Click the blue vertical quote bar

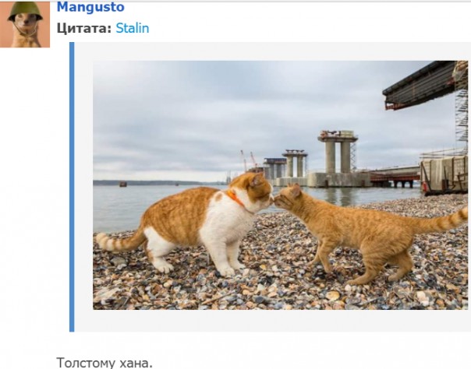pyautogui.click(x=72, y=187)
